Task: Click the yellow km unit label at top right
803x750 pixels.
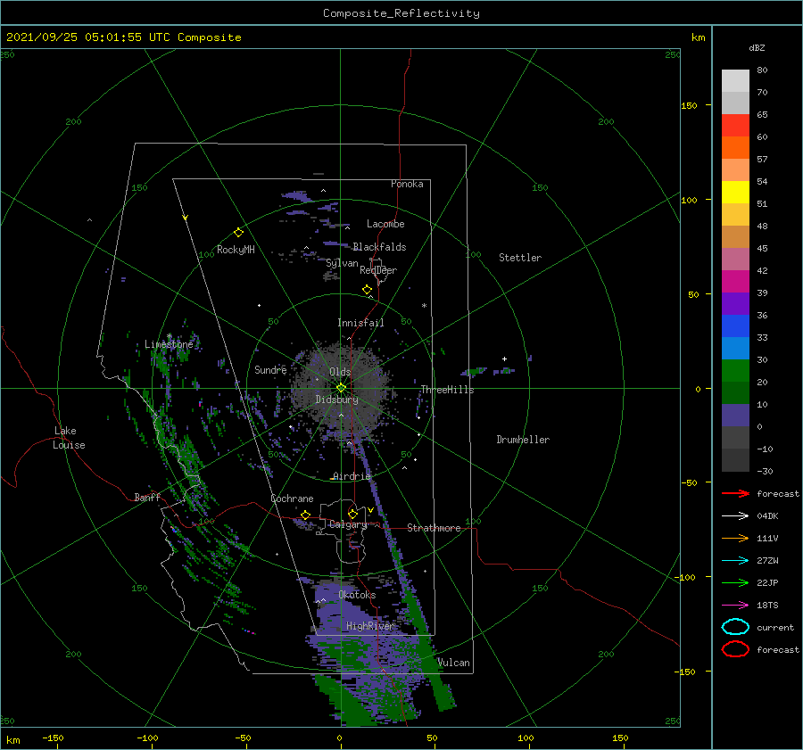Action: pos(698,37)
